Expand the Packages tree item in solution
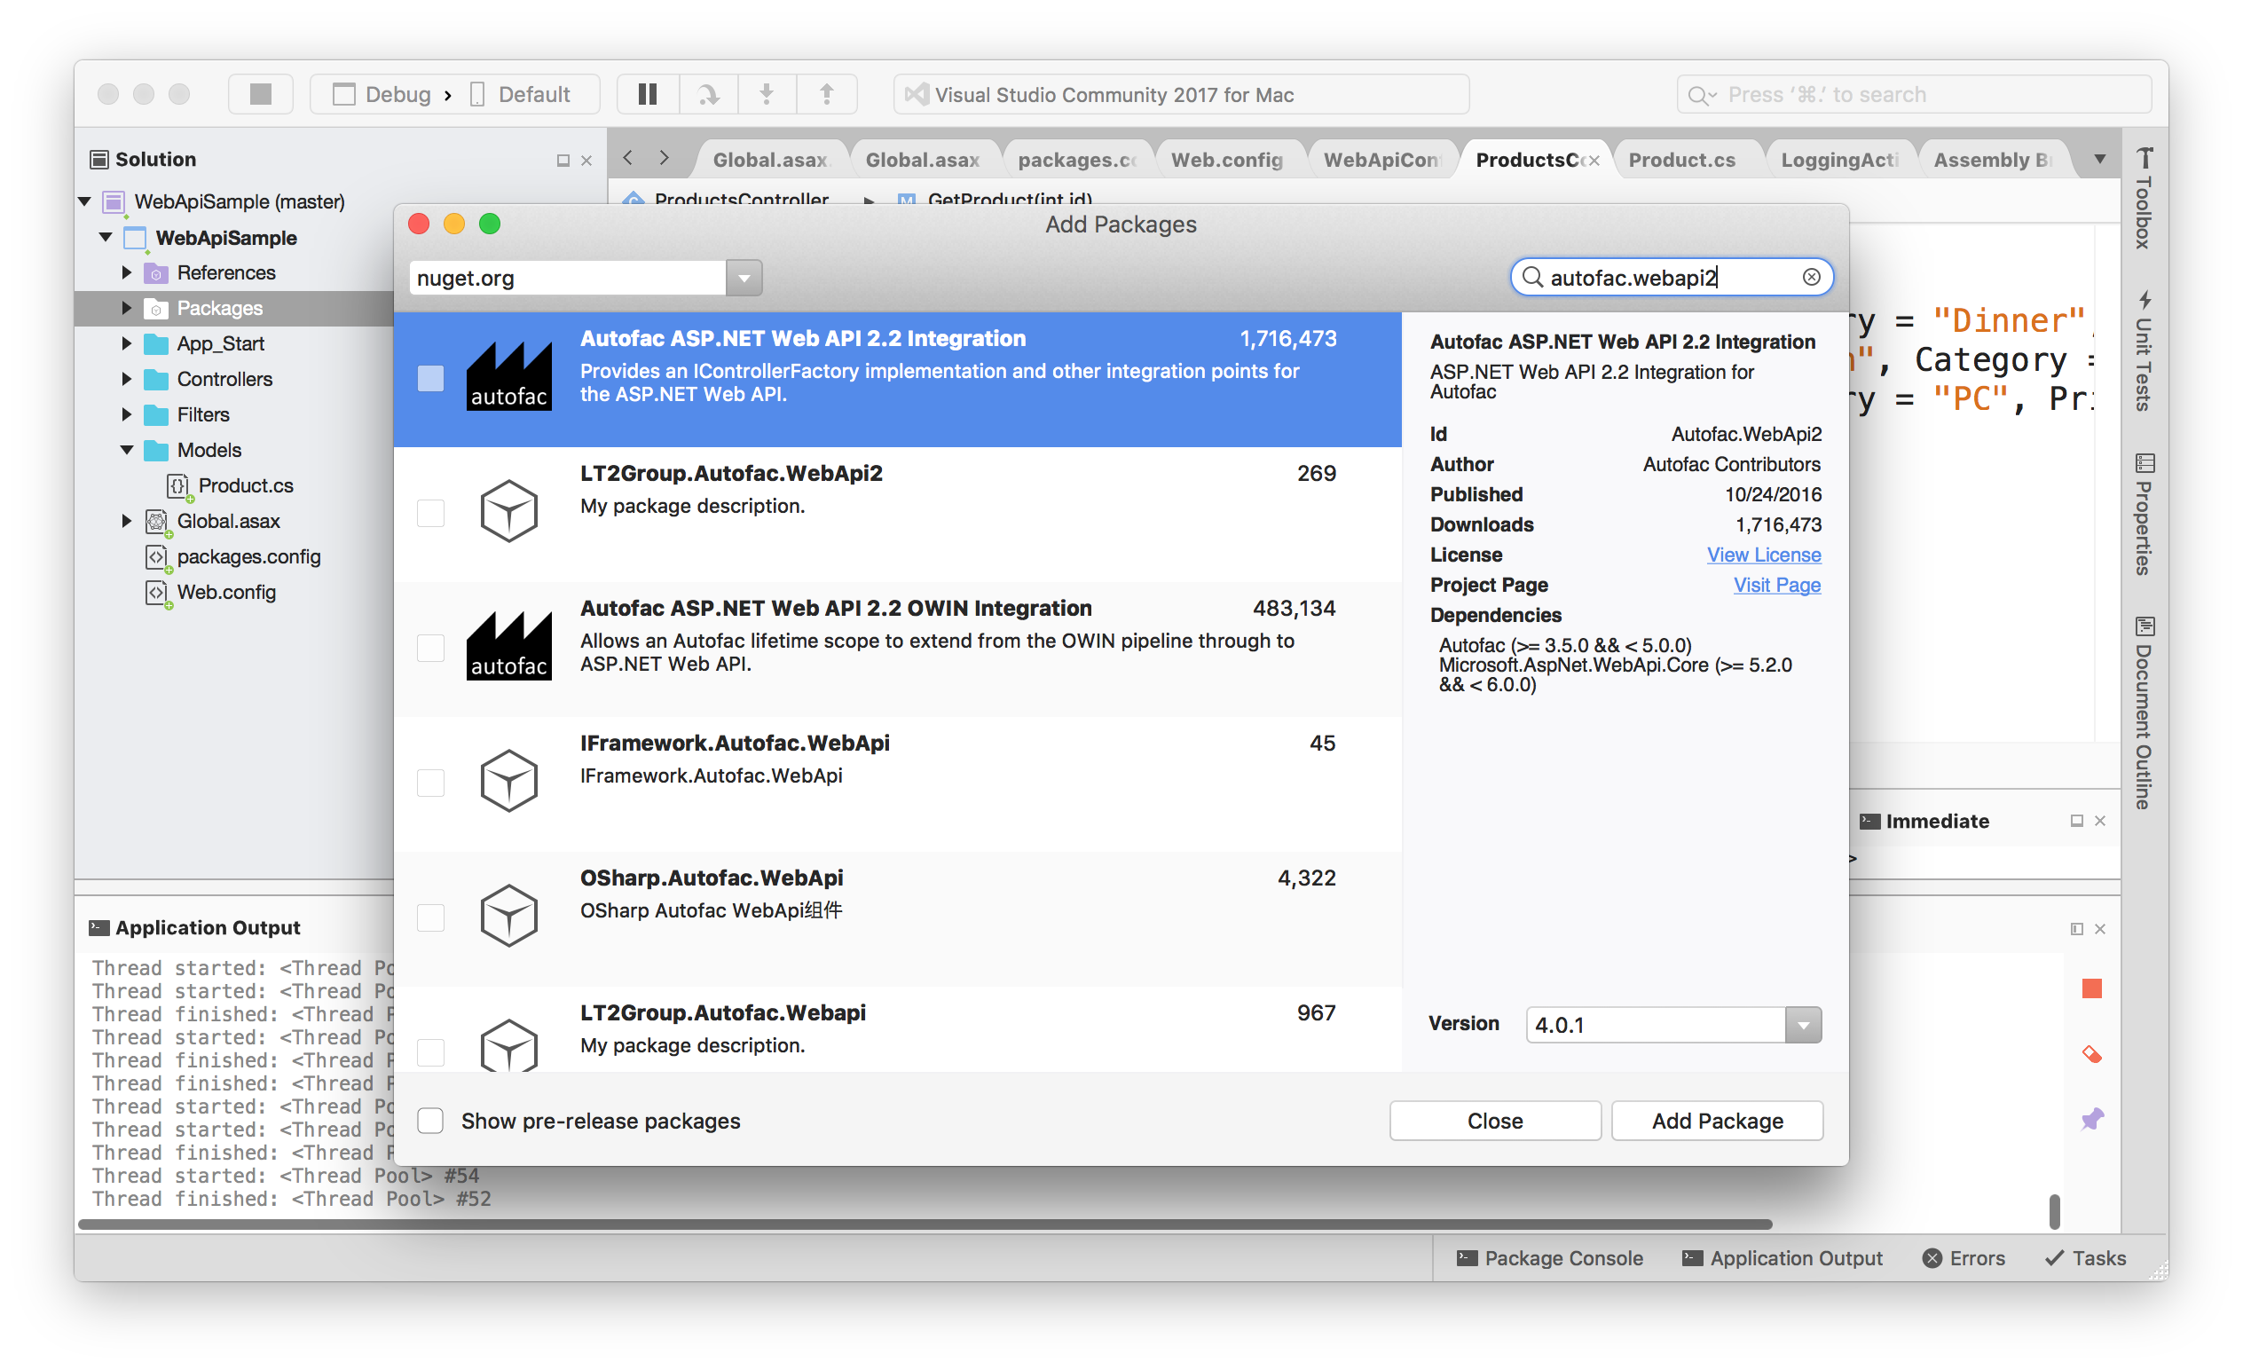 click(x=128, y=308)
